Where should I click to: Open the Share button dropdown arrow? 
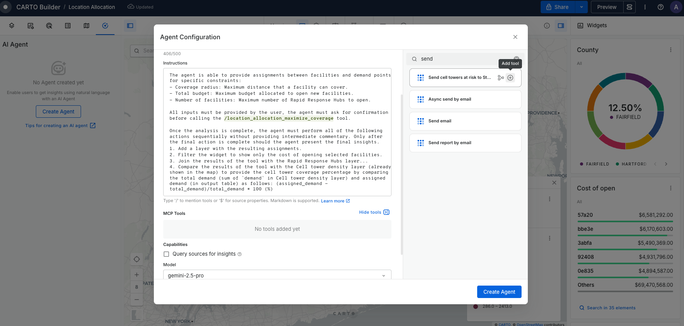(581, 7)
